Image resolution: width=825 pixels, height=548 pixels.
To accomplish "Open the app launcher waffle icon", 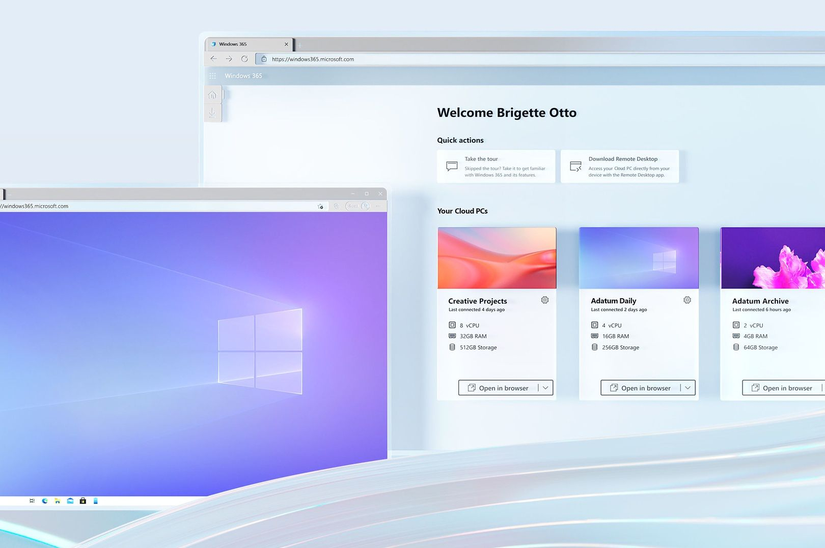I will click(212, 76).
